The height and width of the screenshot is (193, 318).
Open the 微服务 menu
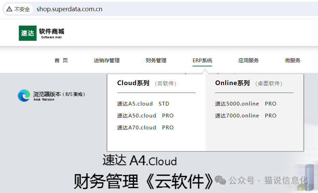click(292, 60)
